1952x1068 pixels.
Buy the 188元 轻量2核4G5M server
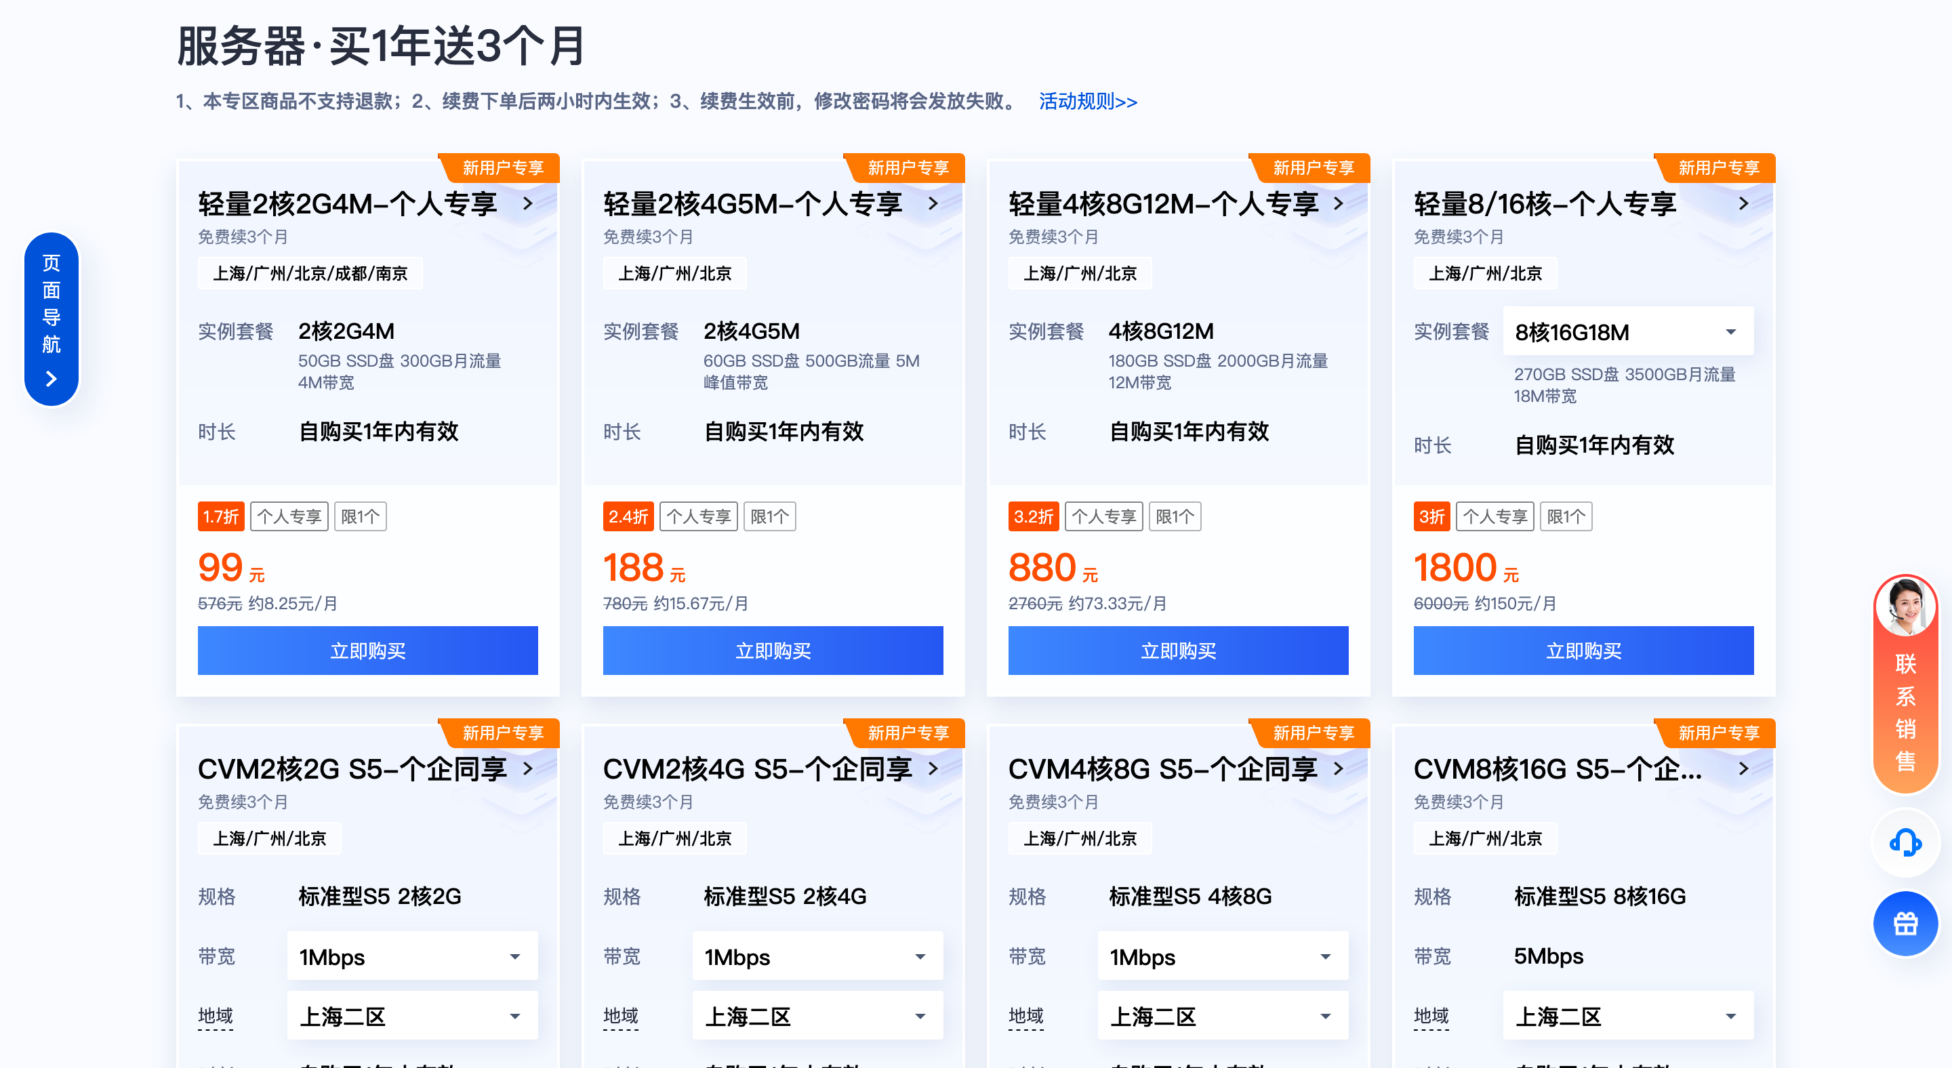pos(773,651)
